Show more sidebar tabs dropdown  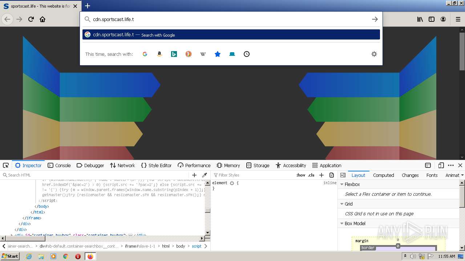pyautogui.click(x=462, y=175)
